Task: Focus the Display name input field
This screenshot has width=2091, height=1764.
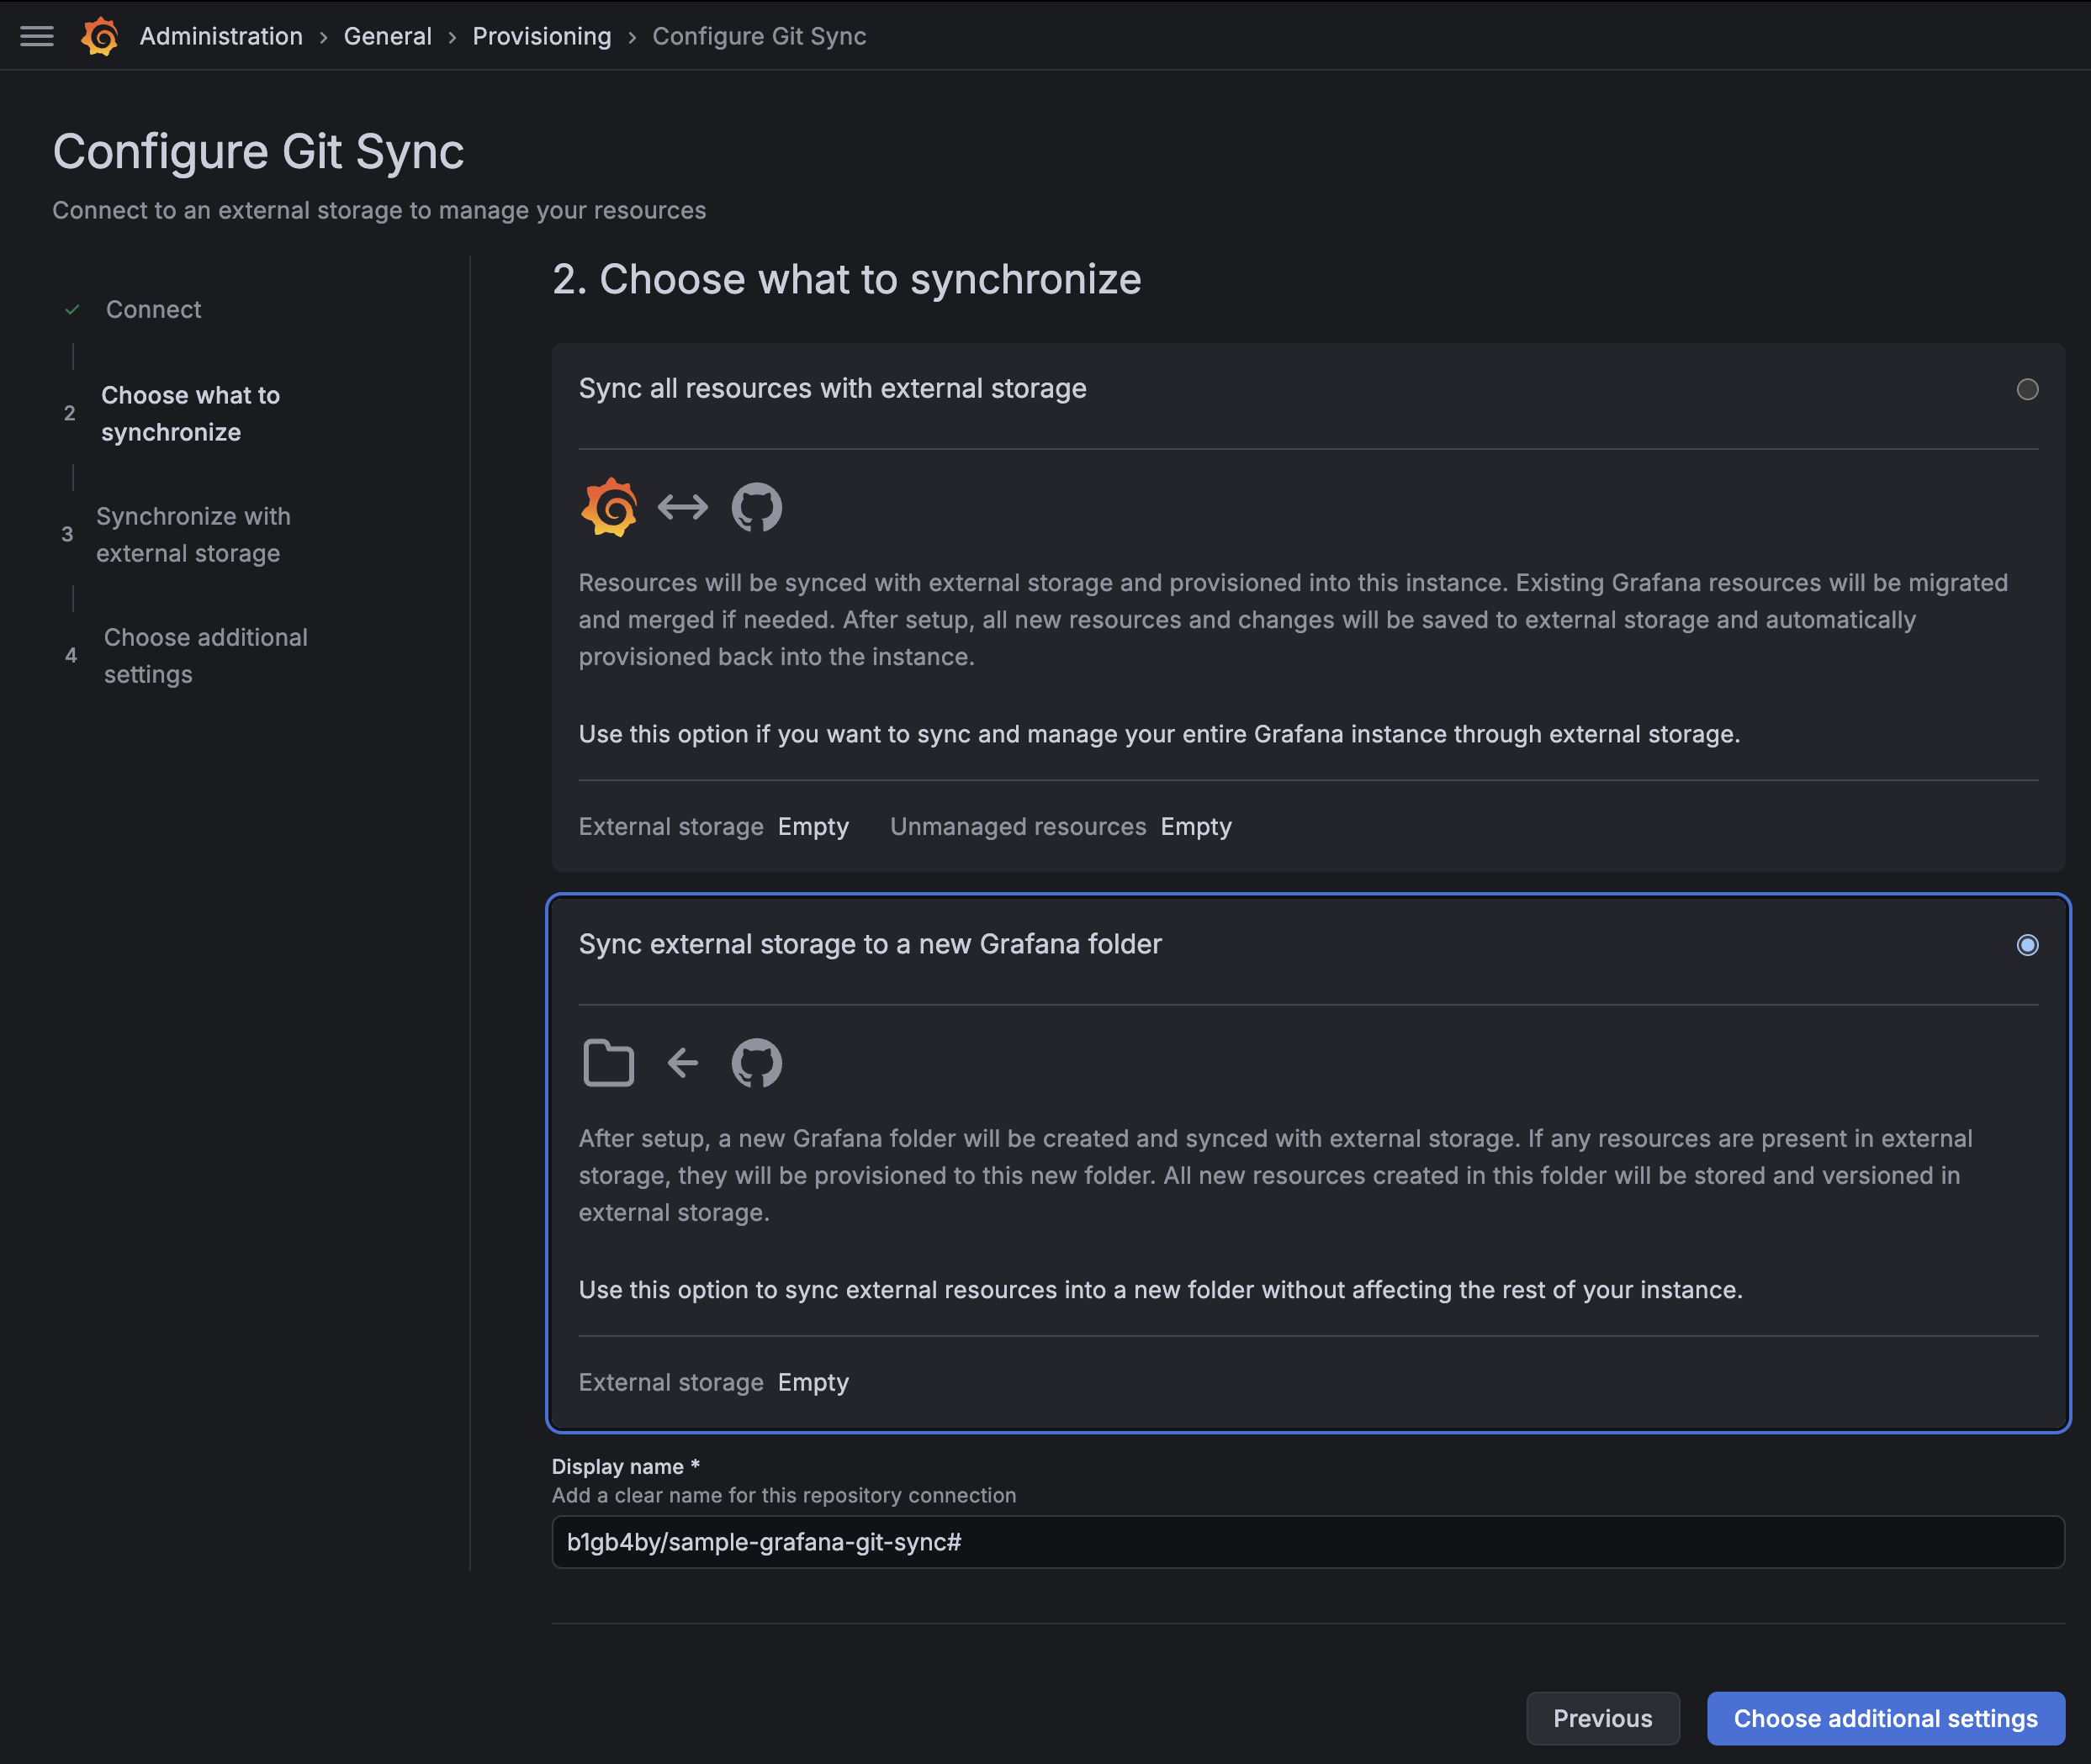Action: pos(1306,1542)
